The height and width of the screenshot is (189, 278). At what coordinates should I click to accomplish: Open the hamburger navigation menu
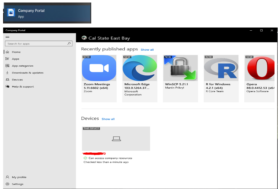pyautogui.click(x=7, y=37)
